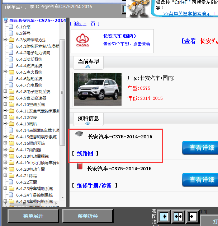This screenshot has width=218, height=226.
Task: Click the 6.4.4燃油系统 page icon
Action: point(11,65)
